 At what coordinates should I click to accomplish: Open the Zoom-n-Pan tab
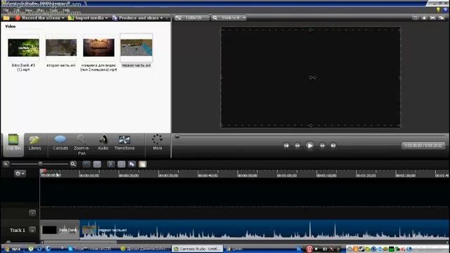(x=82, y=145)
